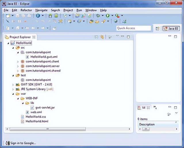Click Sign in to Google link
The width and height of the screenshot is (184, 148).
click(x=23, y=143)
